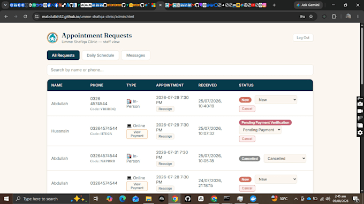Click the Pending Payment Verification badge
The width and height of the screenshot is (364, 204).
[x=266, y=122]
